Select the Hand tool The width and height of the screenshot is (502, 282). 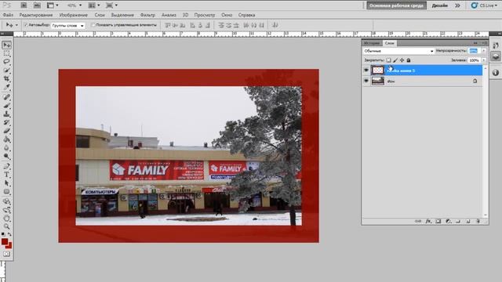tap(7, 219)
